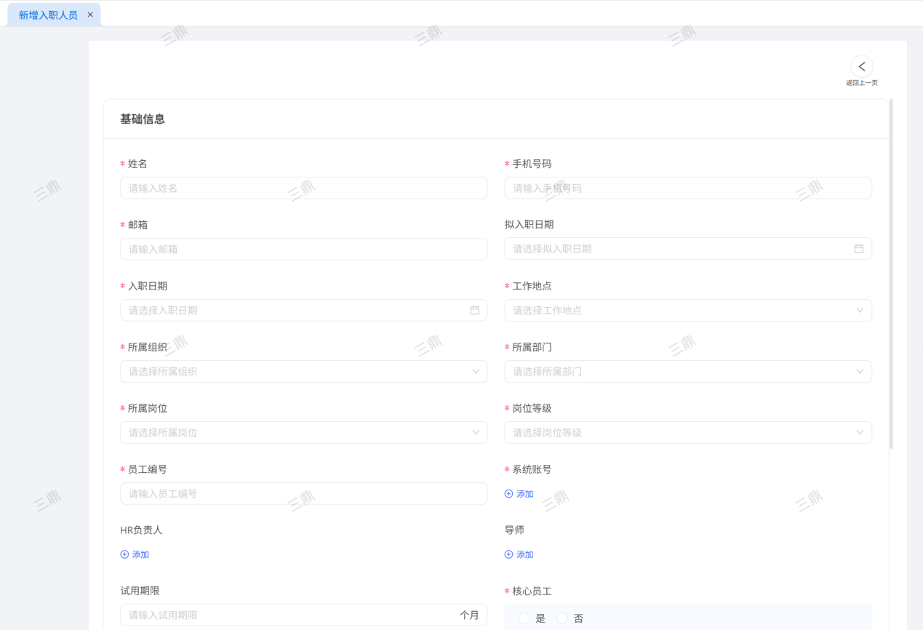Screen dimensions: 923x630
Task: Click the plus icon under HR负责人
Action: [124, 554]
